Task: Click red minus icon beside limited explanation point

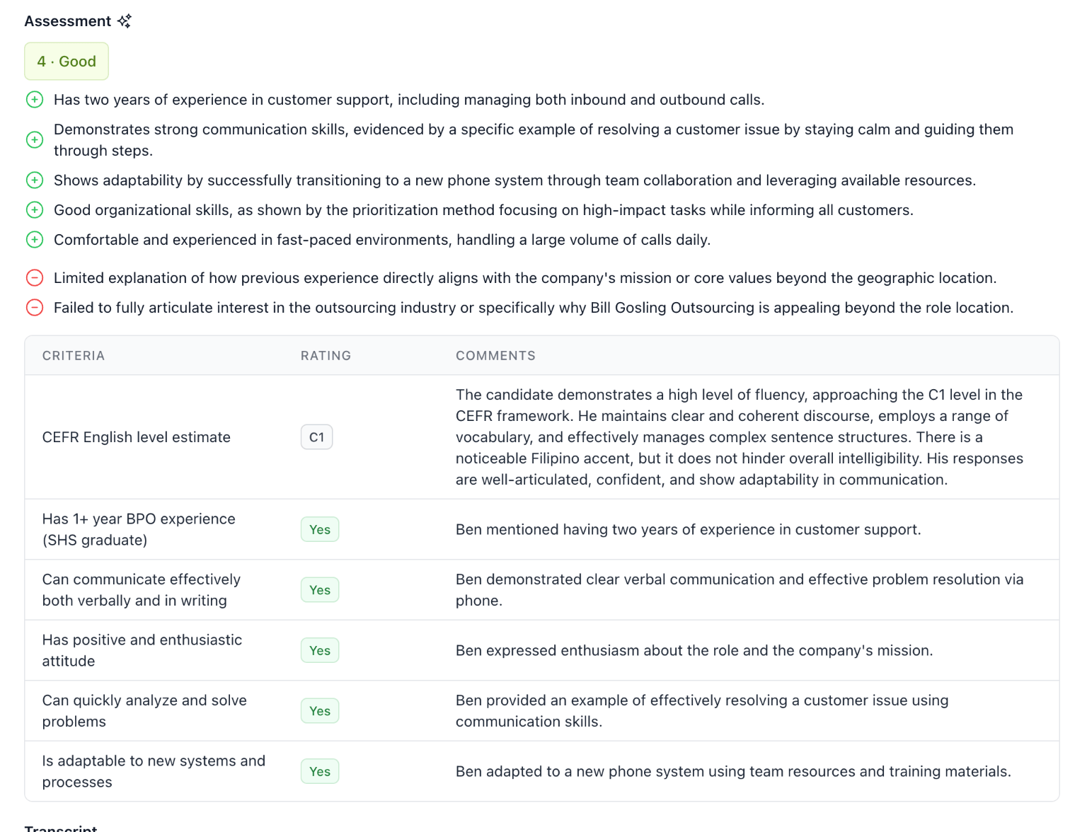Action: point(35,278)
